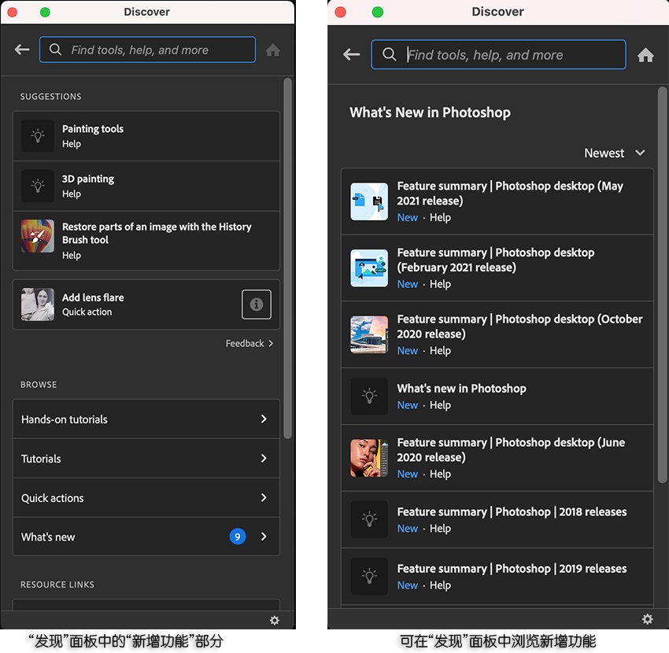
Task: Click May 2021 release thumbnail icon
Action: pyautogui.click(x=369, y=201)
